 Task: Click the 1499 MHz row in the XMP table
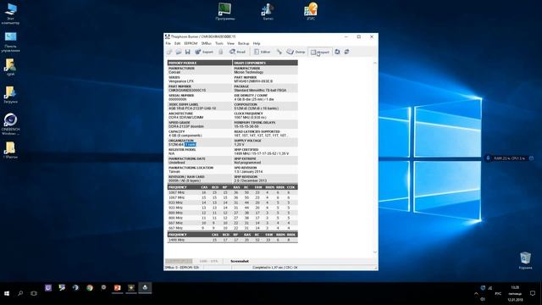click(x=232, y=240)
